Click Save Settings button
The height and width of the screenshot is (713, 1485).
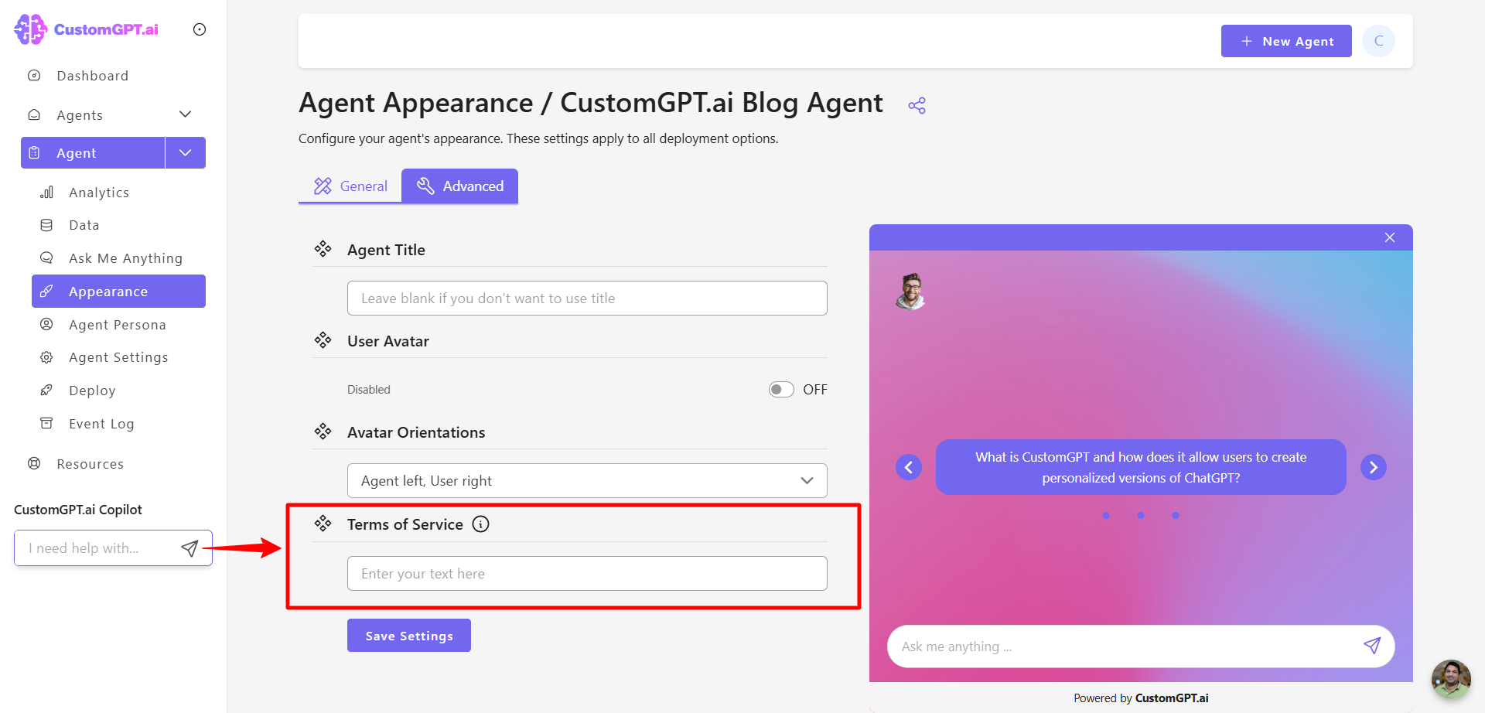pos(409,636)
